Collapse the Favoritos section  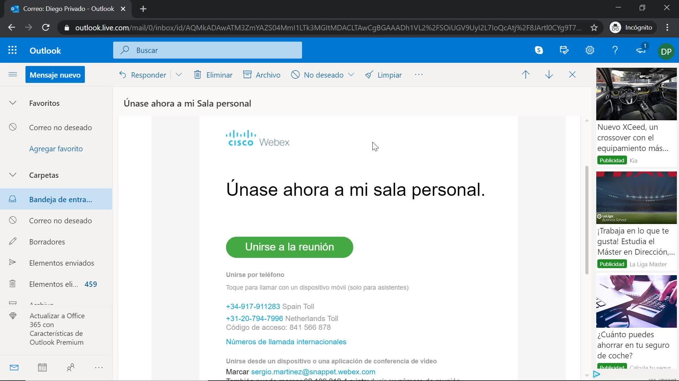point(13,103)
